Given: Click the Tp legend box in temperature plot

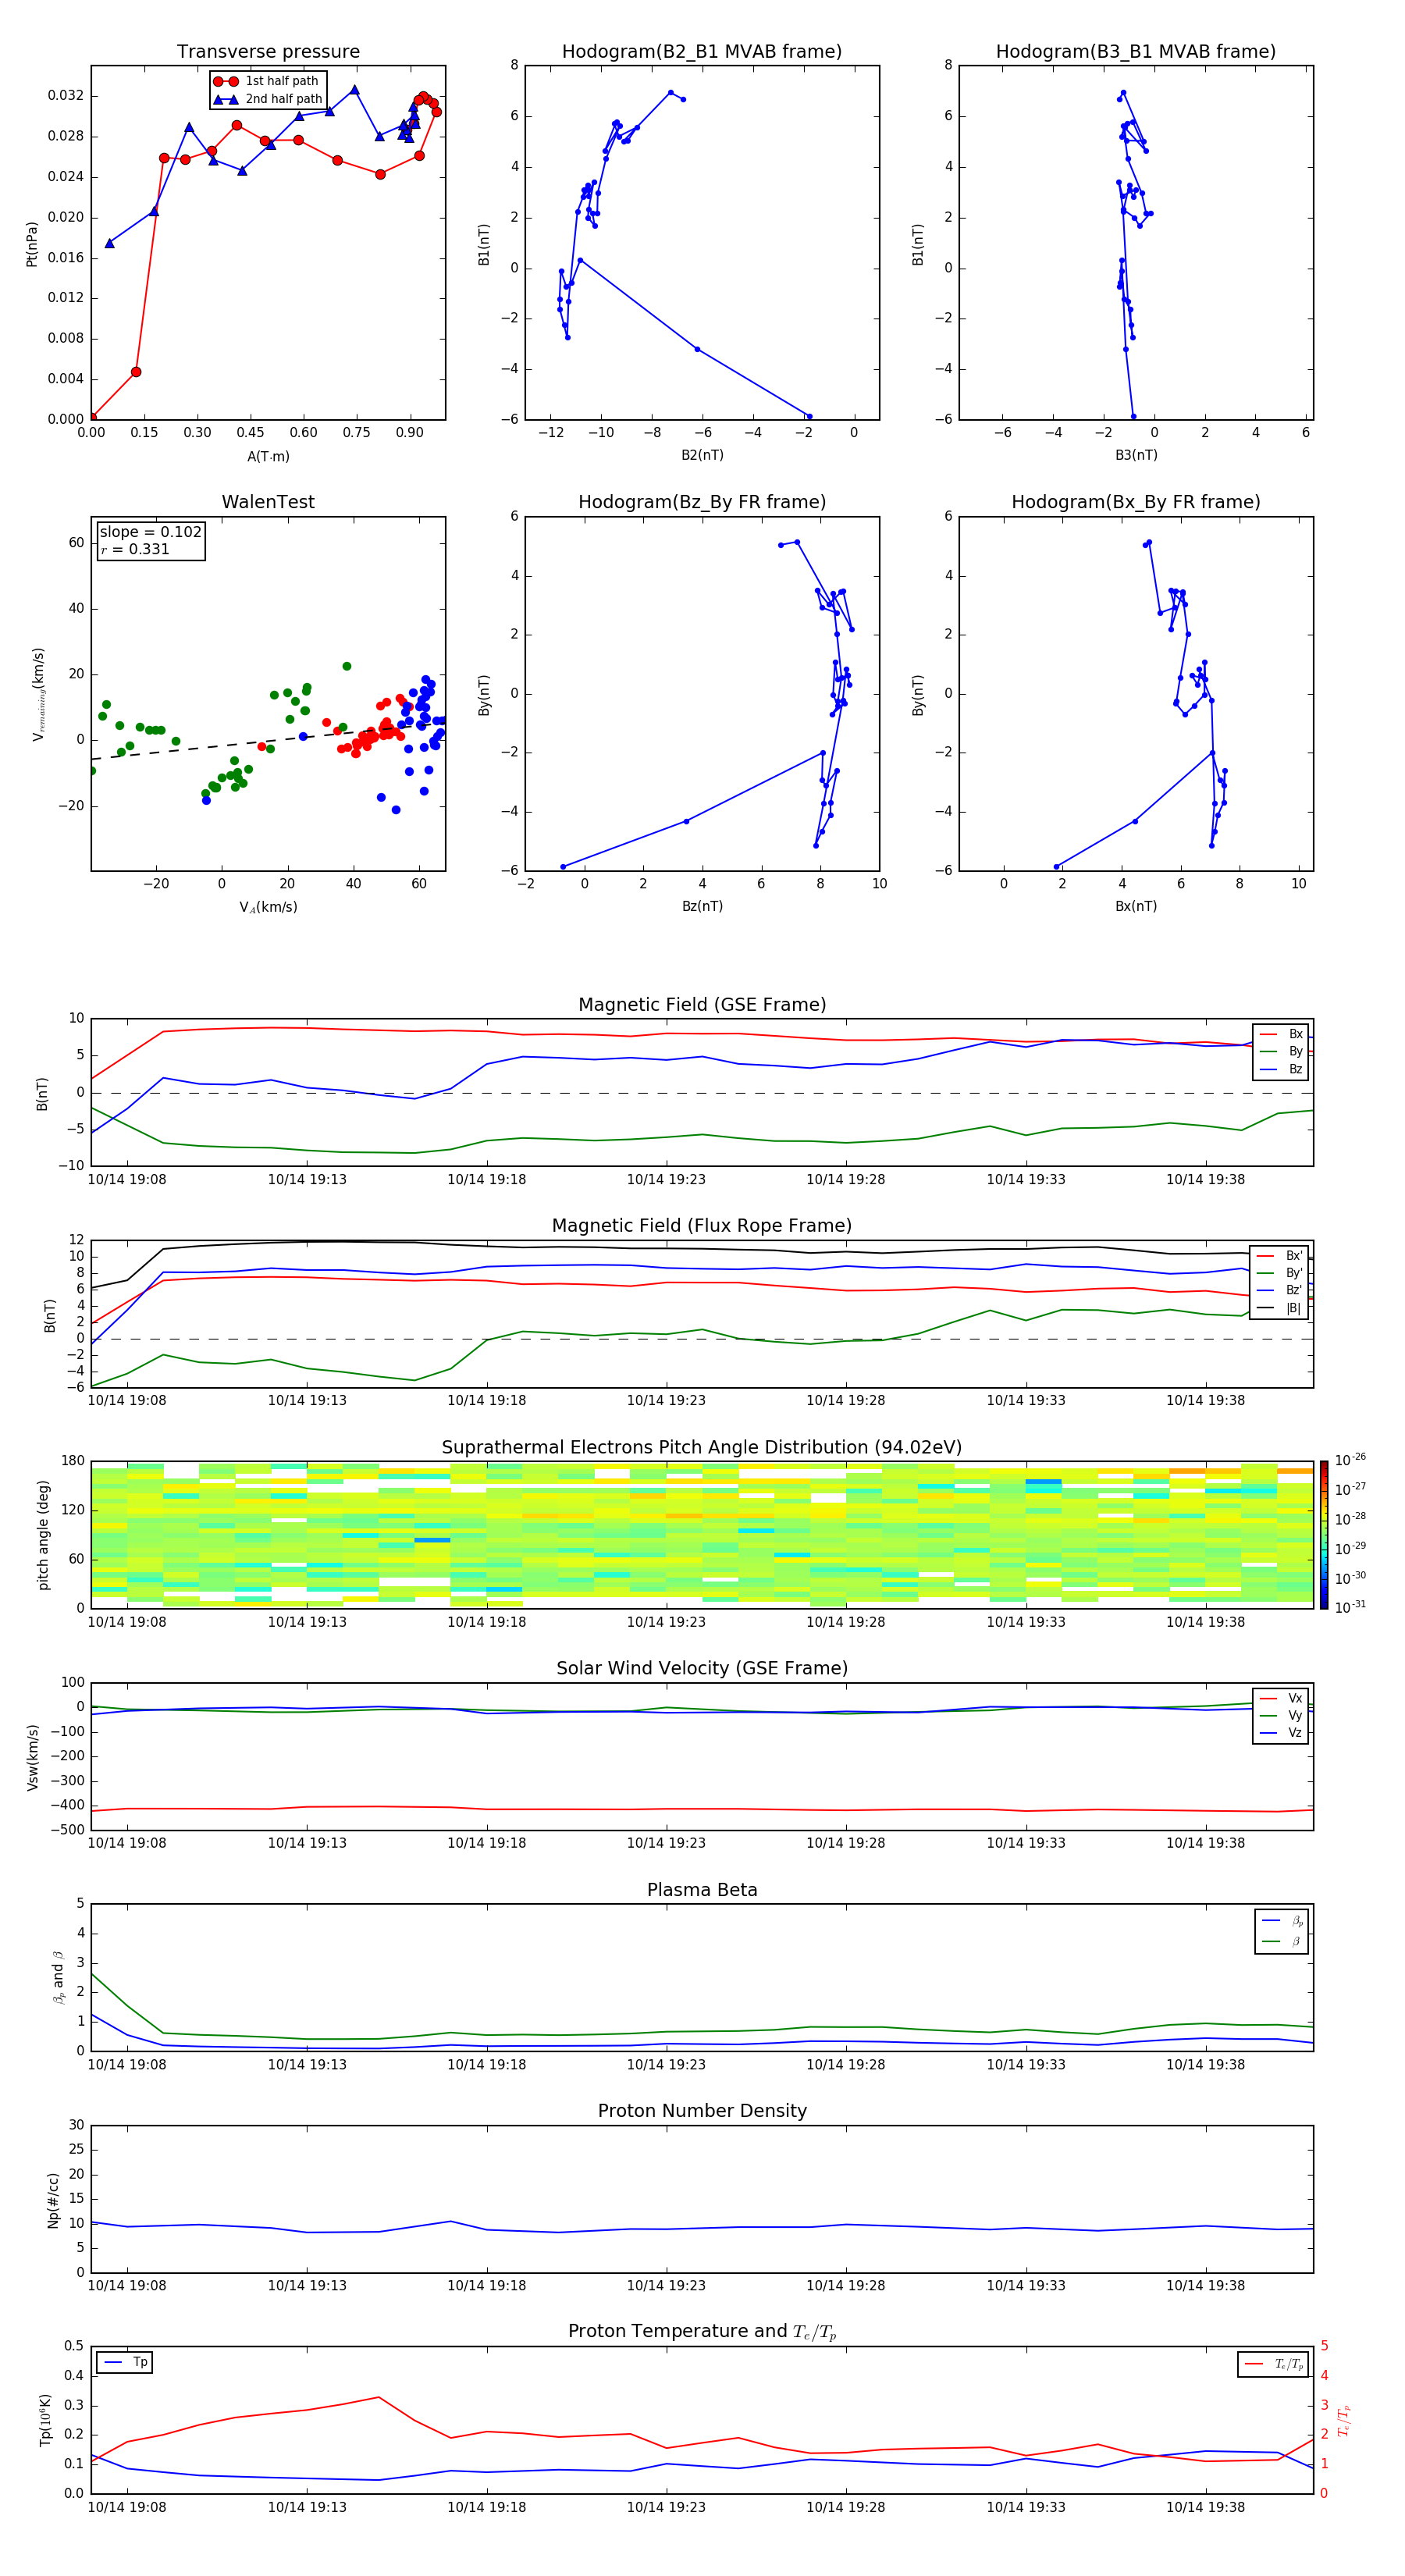Looking at the screenshot, I should (x=125, y=2362).
